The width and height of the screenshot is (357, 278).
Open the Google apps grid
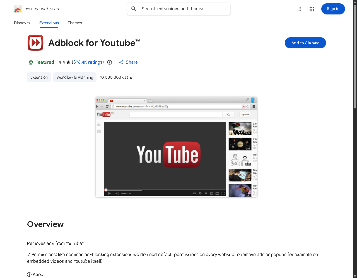tap(312, 9)
